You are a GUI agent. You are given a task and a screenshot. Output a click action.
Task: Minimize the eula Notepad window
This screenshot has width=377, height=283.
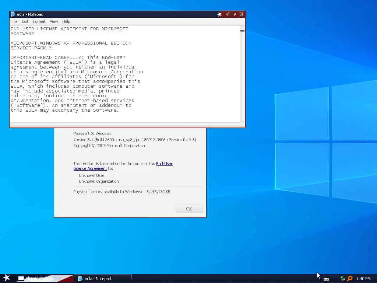[x=228, y=14]
